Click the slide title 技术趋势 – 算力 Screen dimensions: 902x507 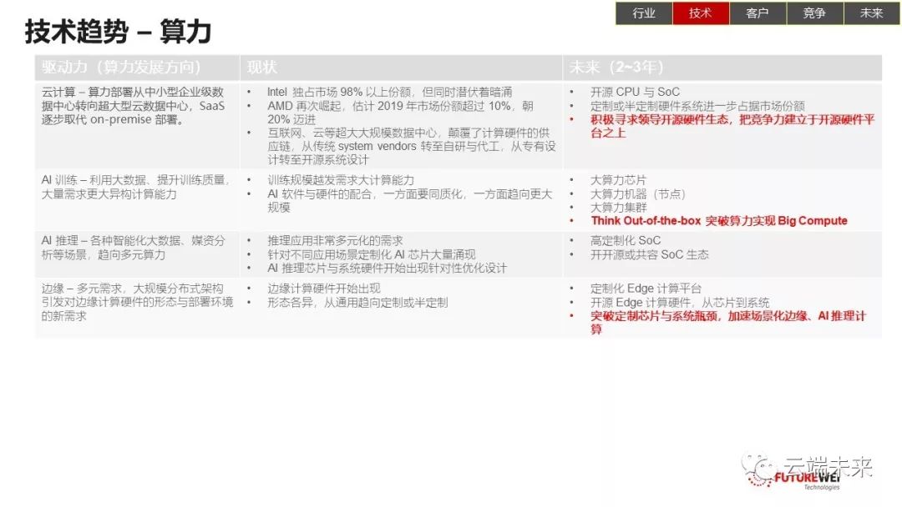tap(118, 33)
